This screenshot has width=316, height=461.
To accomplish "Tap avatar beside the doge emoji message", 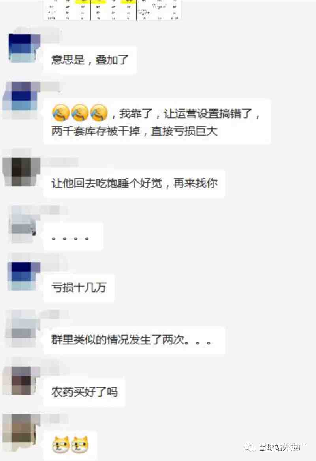I will [21, 432].
